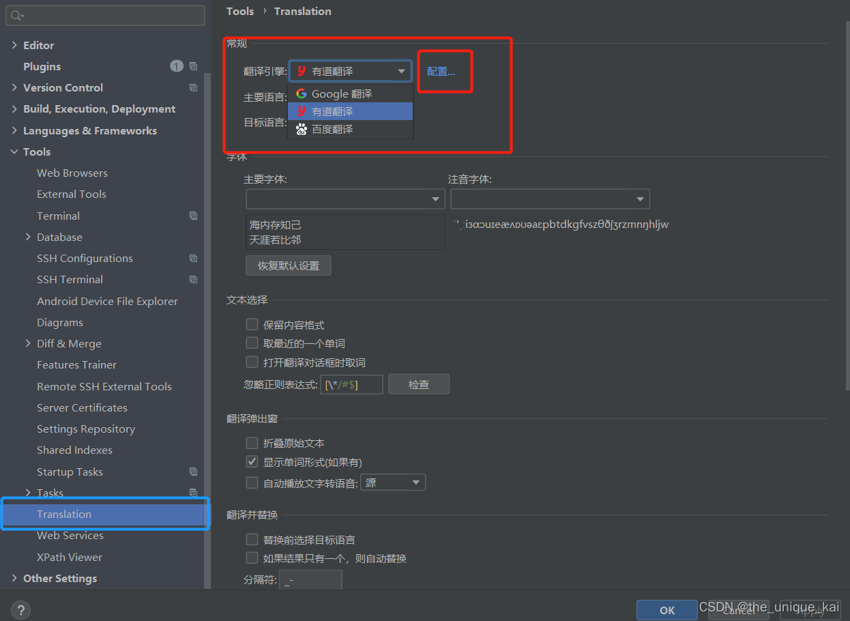Viewport: 850px width, 621px height.
Task: Enable 替换前选择目标语言 checkbox
Action: pyautogui.click(x=252, y=540)
